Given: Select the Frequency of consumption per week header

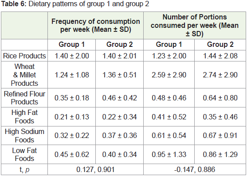Looking at the screenshot, I should click(96, 25).
